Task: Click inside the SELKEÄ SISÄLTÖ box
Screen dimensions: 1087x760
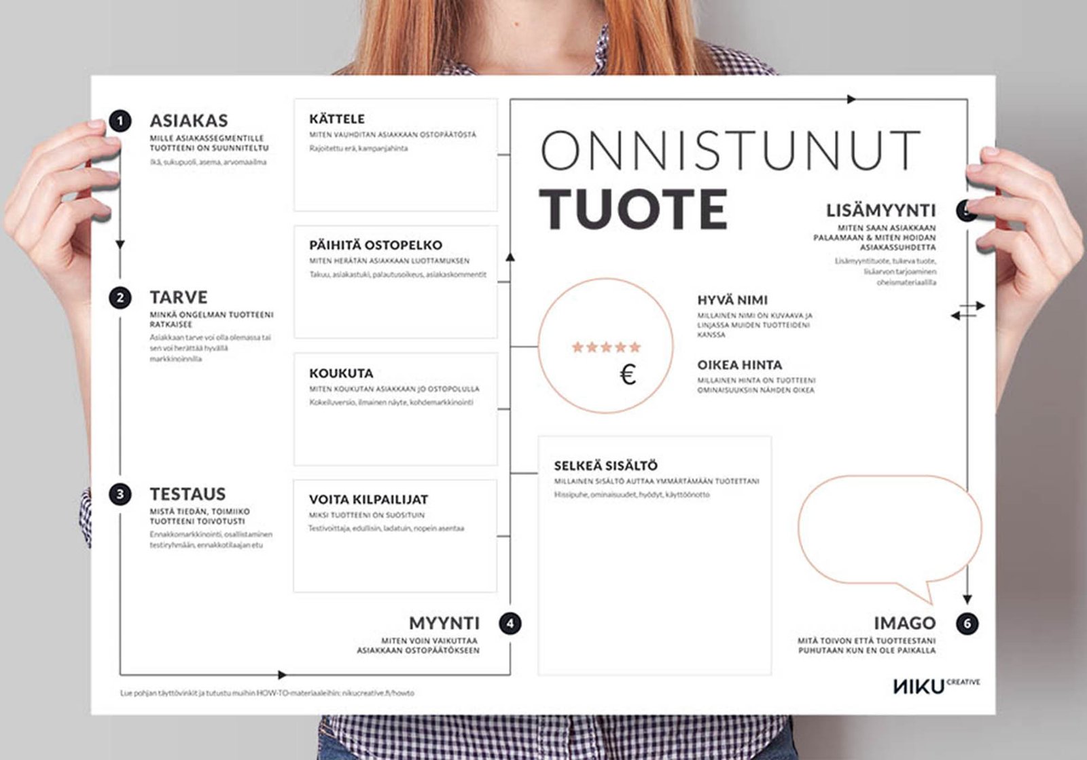Action: [x=655, y=556]
